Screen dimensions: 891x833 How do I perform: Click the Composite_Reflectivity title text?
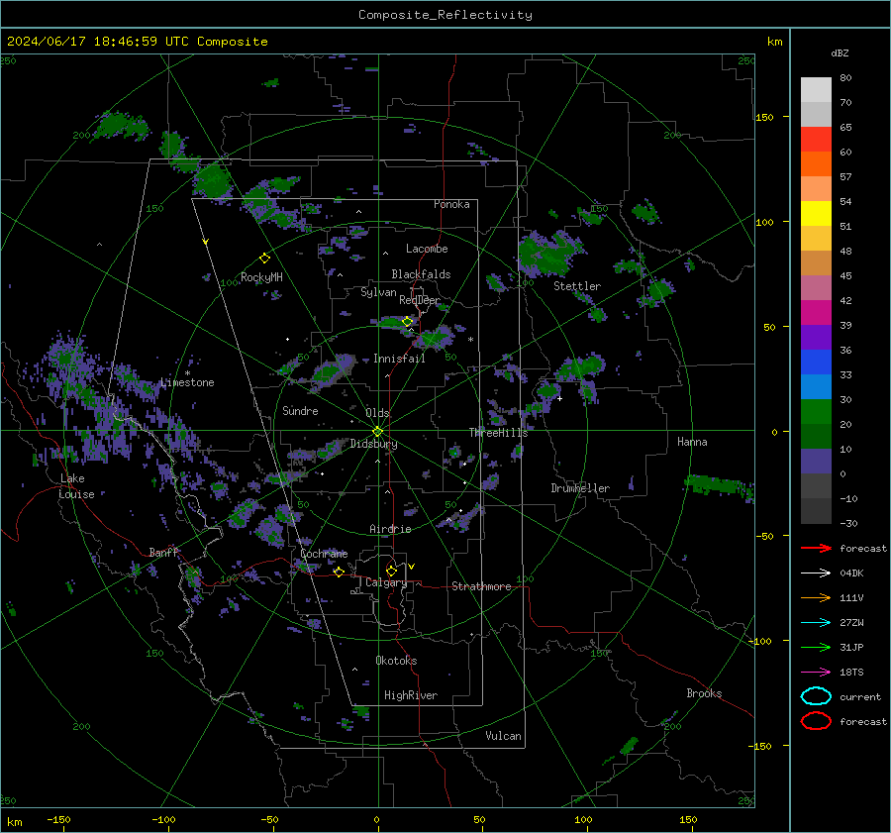pyautogui.click(x=445, y=15)
